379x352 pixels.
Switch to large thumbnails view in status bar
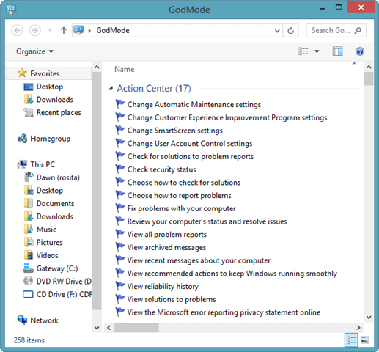pos(365,340)
